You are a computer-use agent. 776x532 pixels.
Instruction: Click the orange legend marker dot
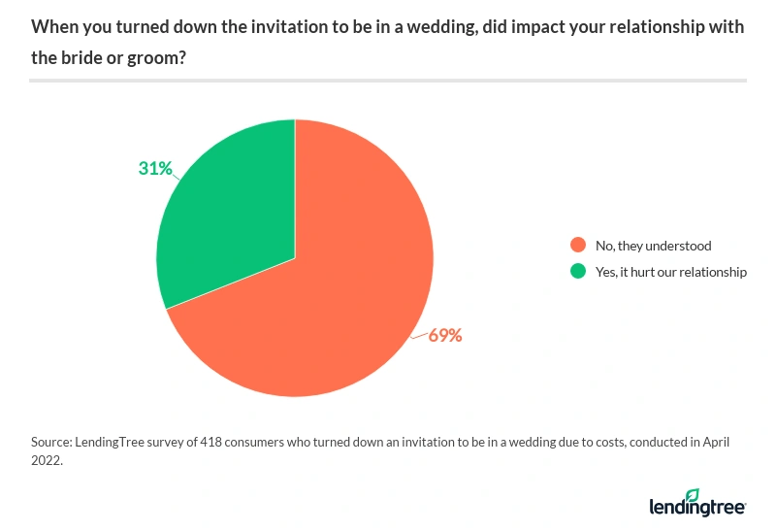click(579, 246)
